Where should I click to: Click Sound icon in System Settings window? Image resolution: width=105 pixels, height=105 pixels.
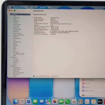(83, 83)
